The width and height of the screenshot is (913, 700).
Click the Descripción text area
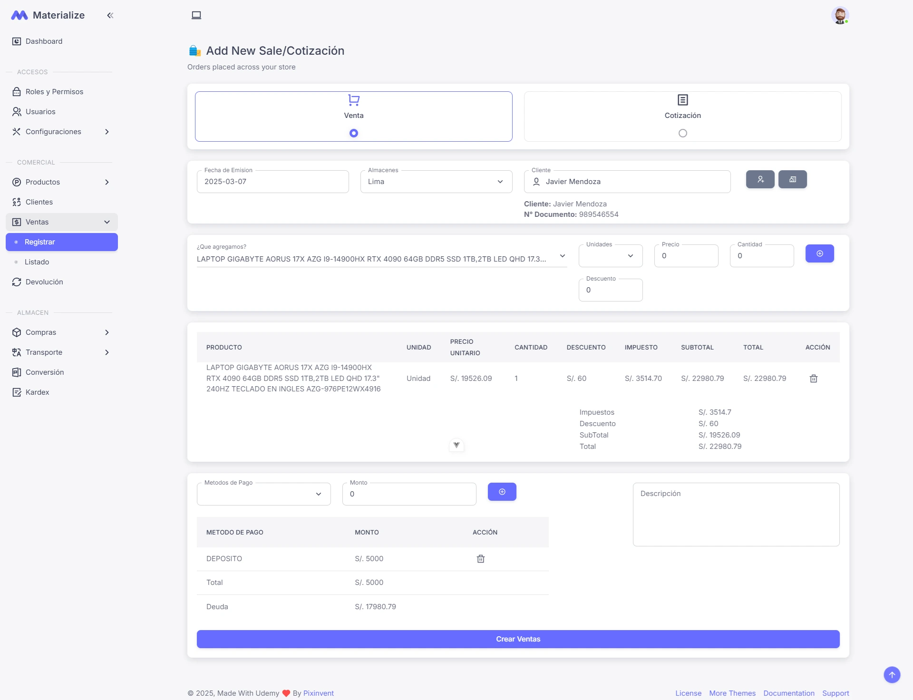point(736,515)
